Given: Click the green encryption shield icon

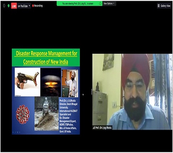Looking at the screenshot, I should click(9, 6).
